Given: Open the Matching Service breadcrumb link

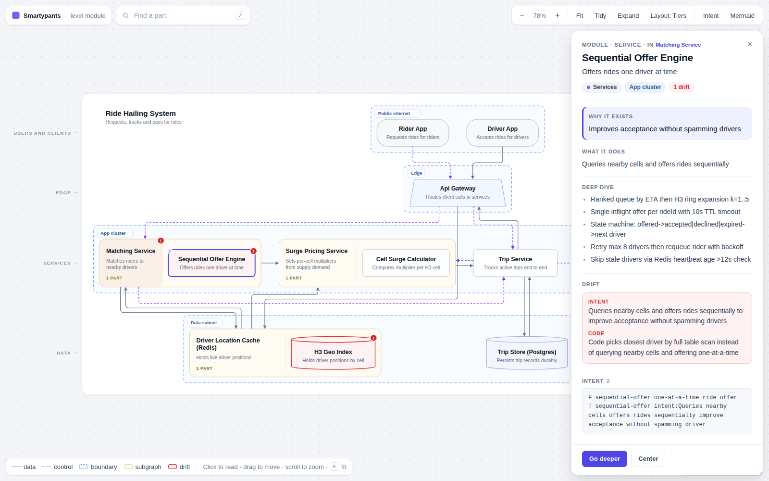Looking at the screenshot, I should (x=678, y=45).
